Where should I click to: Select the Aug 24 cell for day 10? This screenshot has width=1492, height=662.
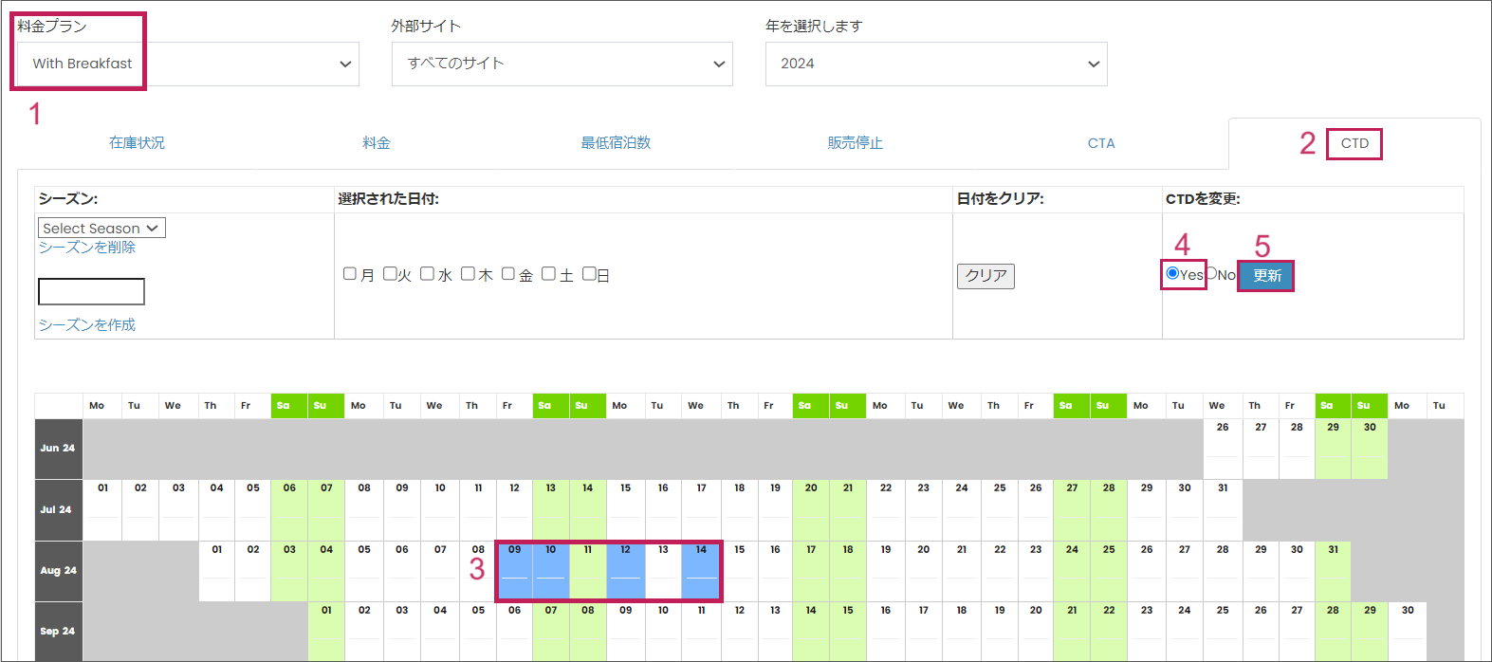(x=551, y=571)
